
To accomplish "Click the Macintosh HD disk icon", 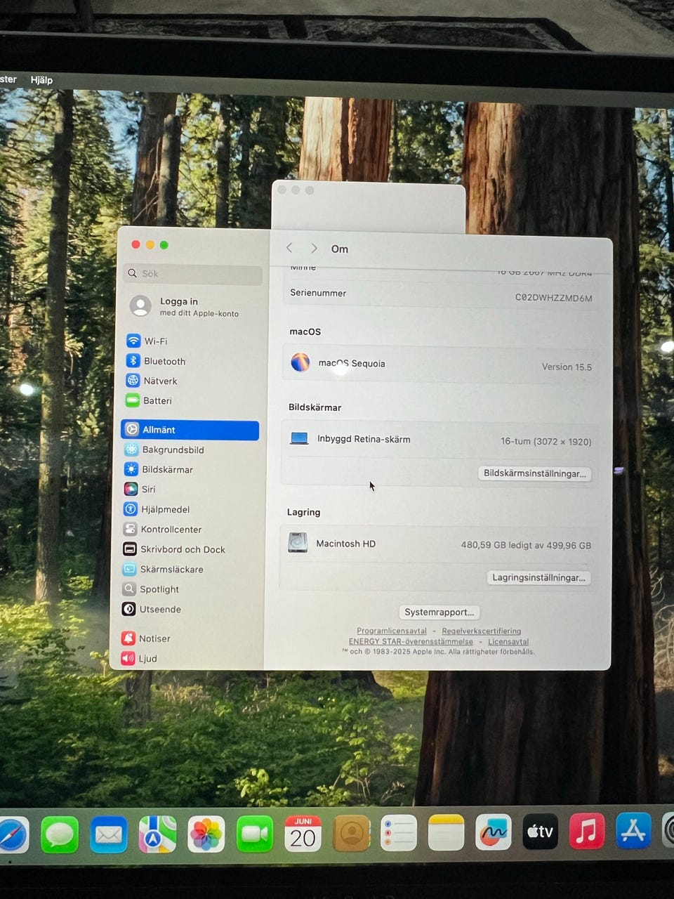I will point(298,542).
